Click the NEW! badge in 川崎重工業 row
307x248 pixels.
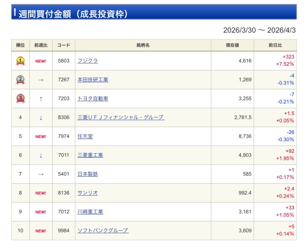click(x=41, y=212)
